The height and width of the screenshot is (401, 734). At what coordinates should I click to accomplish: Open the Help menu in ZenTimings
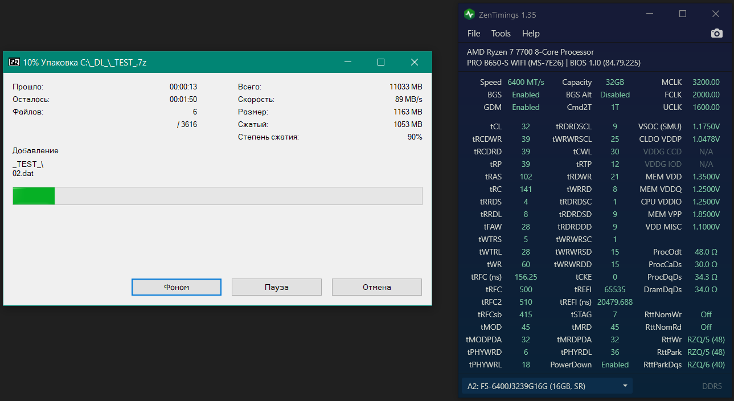531,34
